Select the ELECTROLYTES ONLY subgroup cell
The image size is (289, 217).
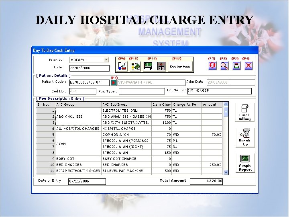pyautogui.click(x=126, y=111)
